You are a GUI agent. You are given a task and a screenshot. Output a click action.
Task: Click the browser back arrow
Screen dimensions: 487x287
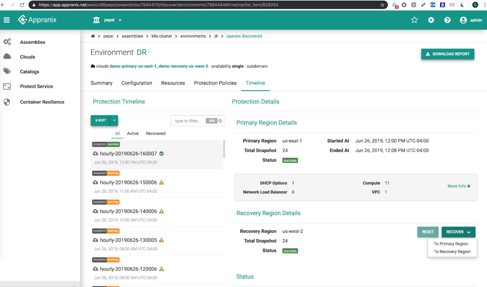point(3,5)
